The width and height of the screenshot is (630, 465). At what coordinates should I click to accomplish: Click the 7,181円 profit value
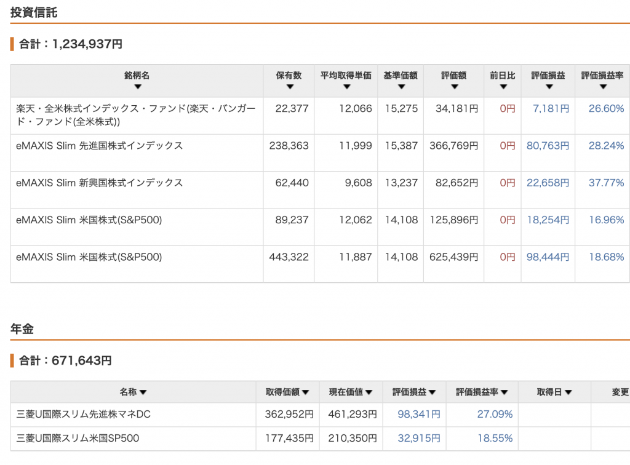coord(551,108)
